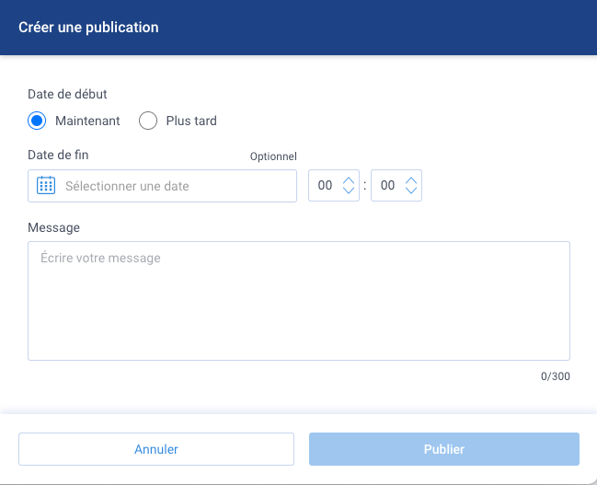
Task: Click the Écrire votre message text area
Action: pyautogui.click(x=299, y=301)
